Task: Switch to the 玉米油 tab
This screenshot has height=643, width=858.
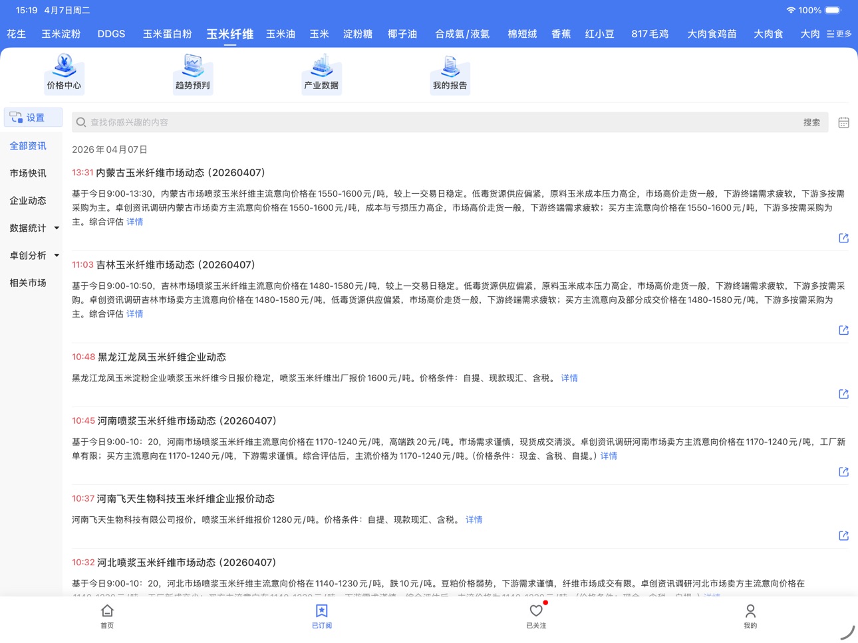Action: 281,34
